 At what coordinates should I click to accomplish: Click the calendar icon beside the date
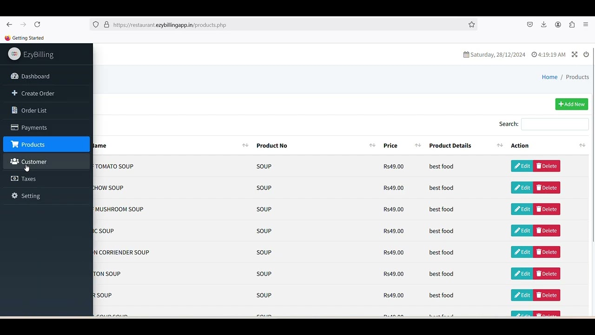coord(466,54)
